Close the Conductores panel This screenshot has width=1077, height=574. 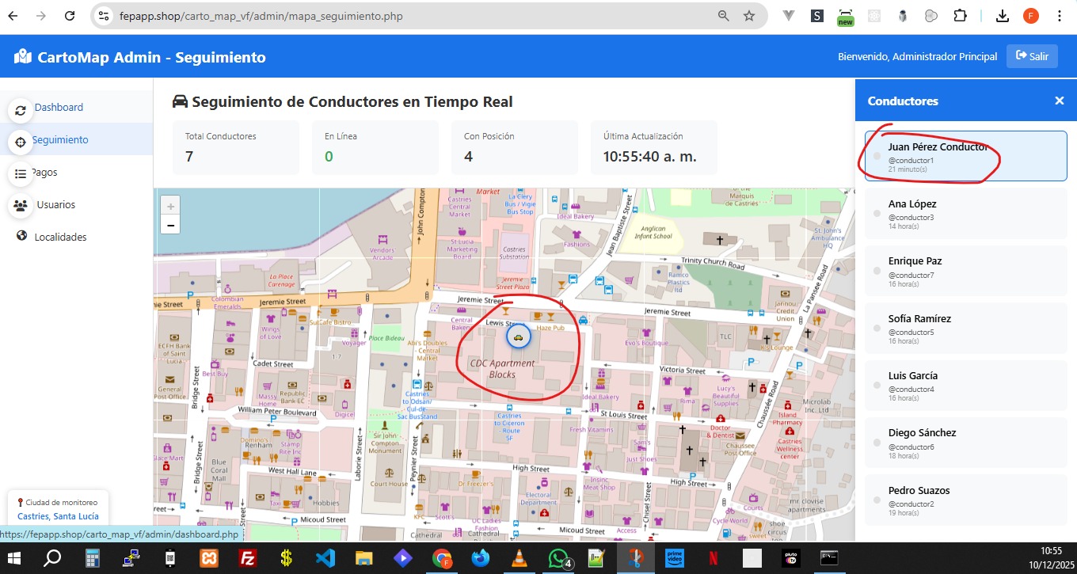tap(1059, 101)
